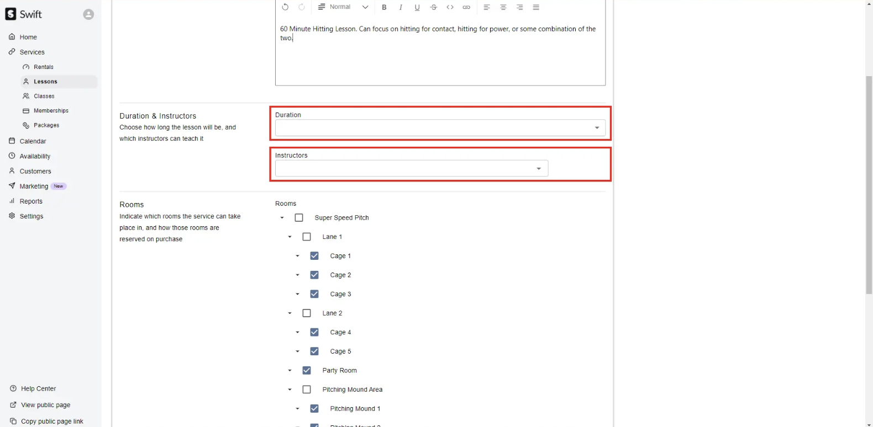Viewport: 873px width, 427px height.
Task: Navigate to Reports page
Action: click(31, 201)
